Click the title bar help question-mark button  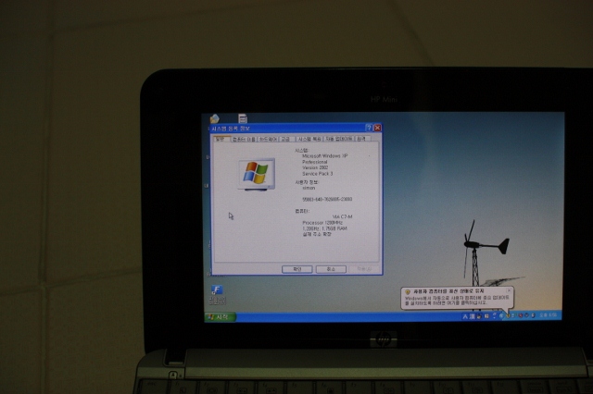(369, 128)
